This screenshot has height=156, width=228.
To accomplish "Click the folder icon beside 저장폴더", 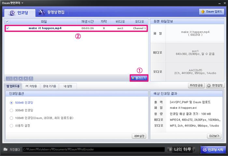I will click(6, 149).
